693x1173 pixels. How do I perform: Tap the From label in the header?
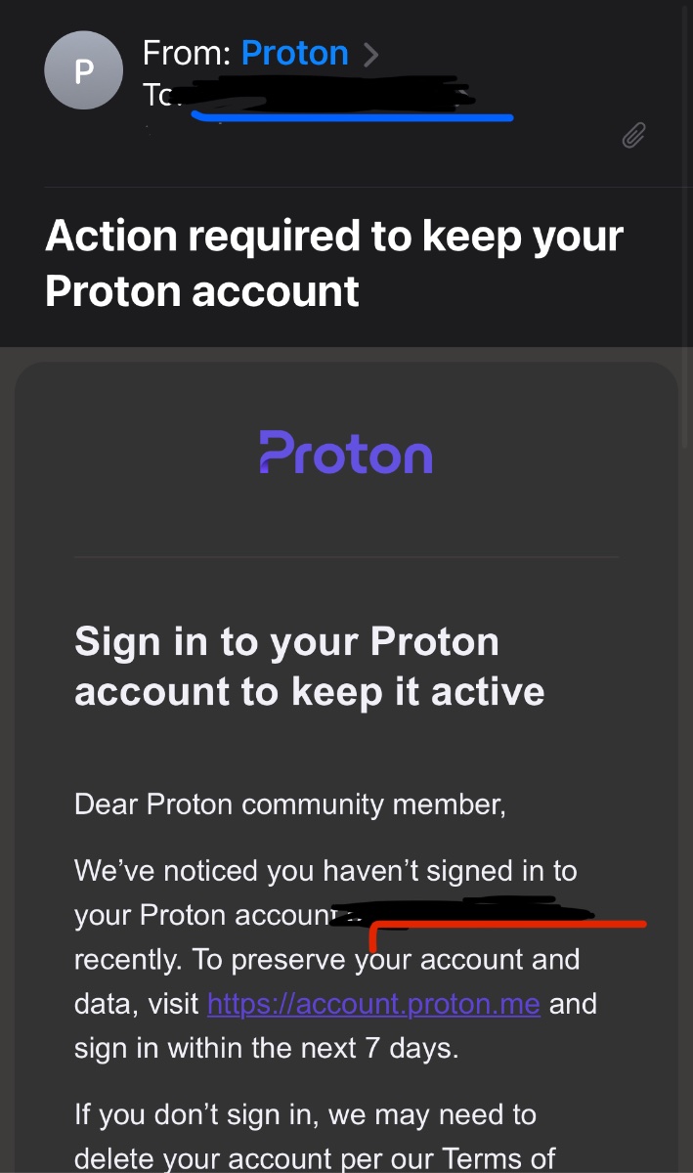186,53
